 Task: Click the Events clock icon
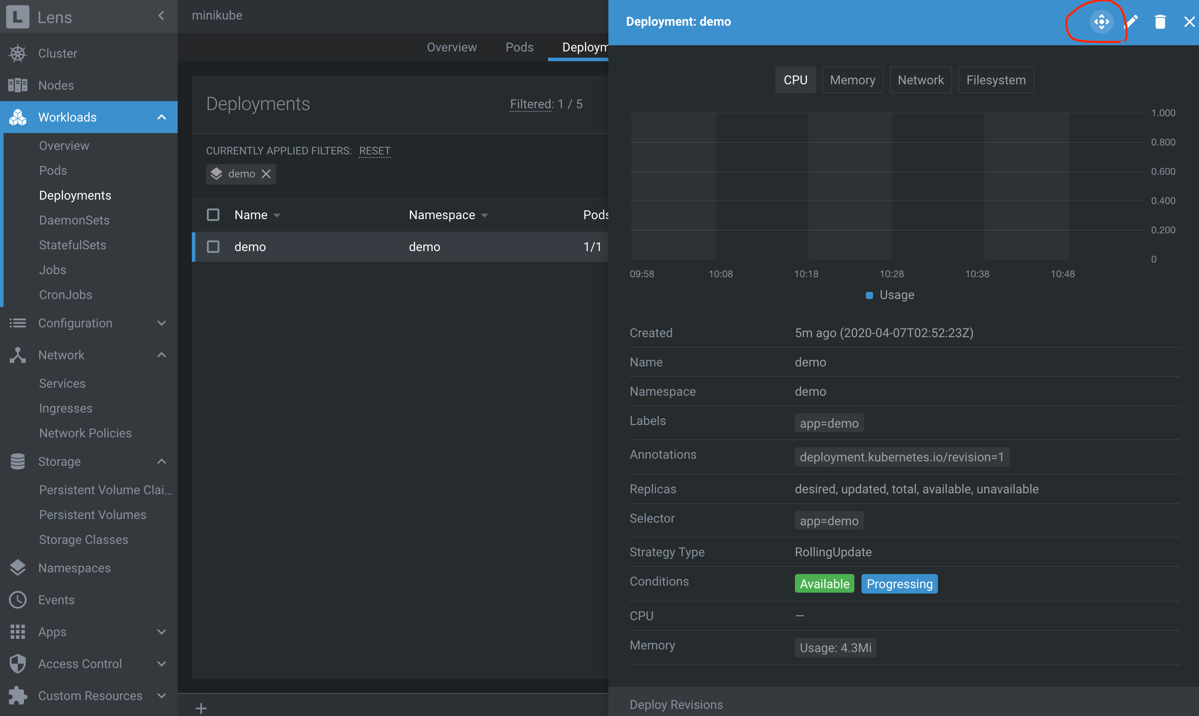pos(18,600)
